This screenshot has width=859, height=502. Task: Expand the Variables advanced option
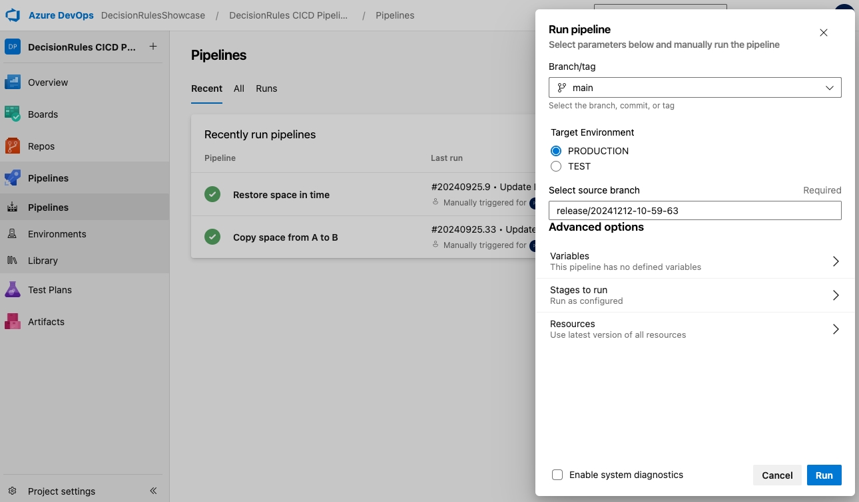(x=695, y=261)
